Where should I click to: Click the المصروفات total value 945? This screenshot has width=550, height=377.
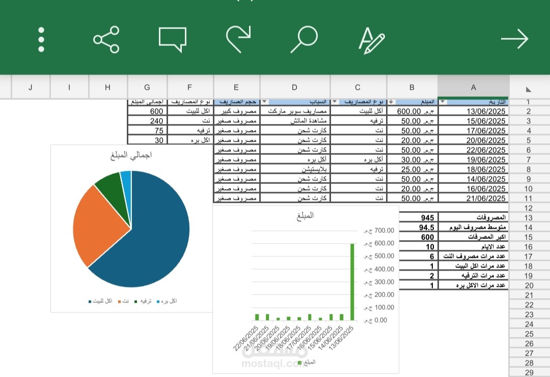[x=419, y=218]
